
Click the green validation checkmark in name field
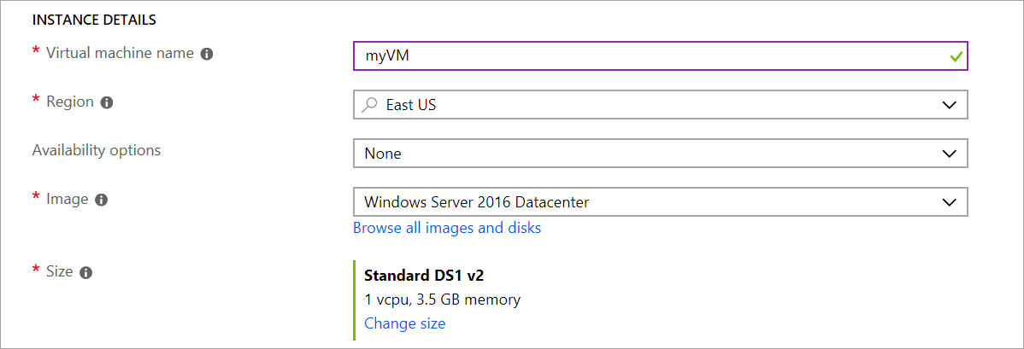[956, 57]
